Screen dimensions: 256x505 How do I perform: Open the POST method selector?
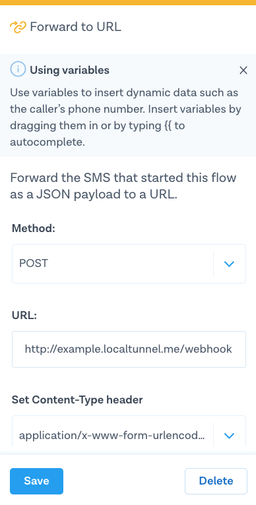(x=129, y=264)
